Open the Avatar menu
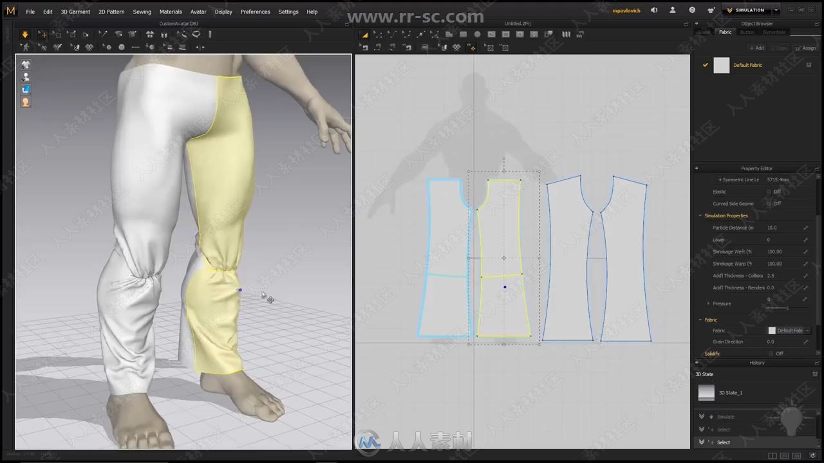Viewport: 824px width, 463px height. click(198, 12)
